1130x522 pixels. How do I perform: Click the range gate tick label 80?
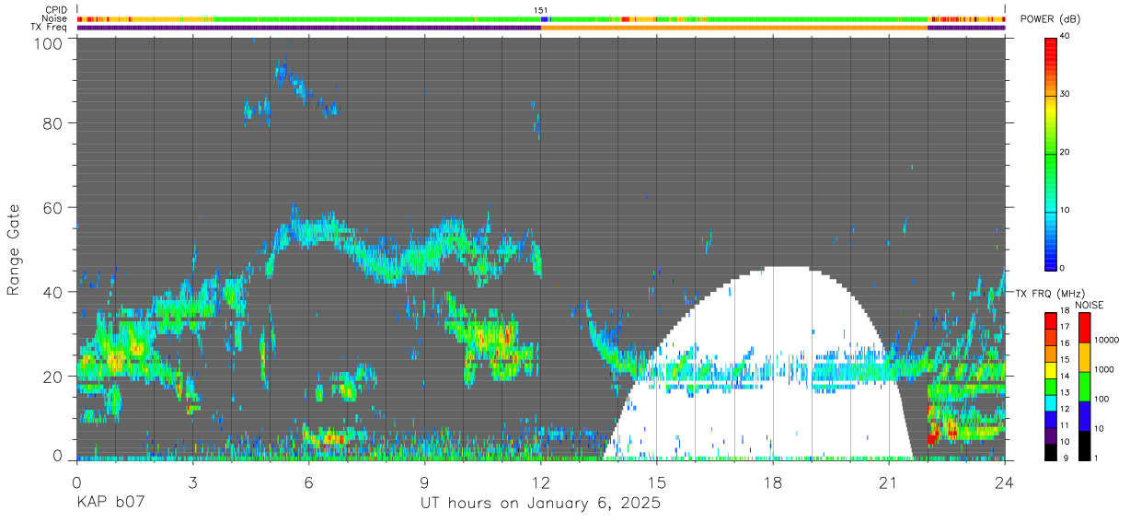53,122
